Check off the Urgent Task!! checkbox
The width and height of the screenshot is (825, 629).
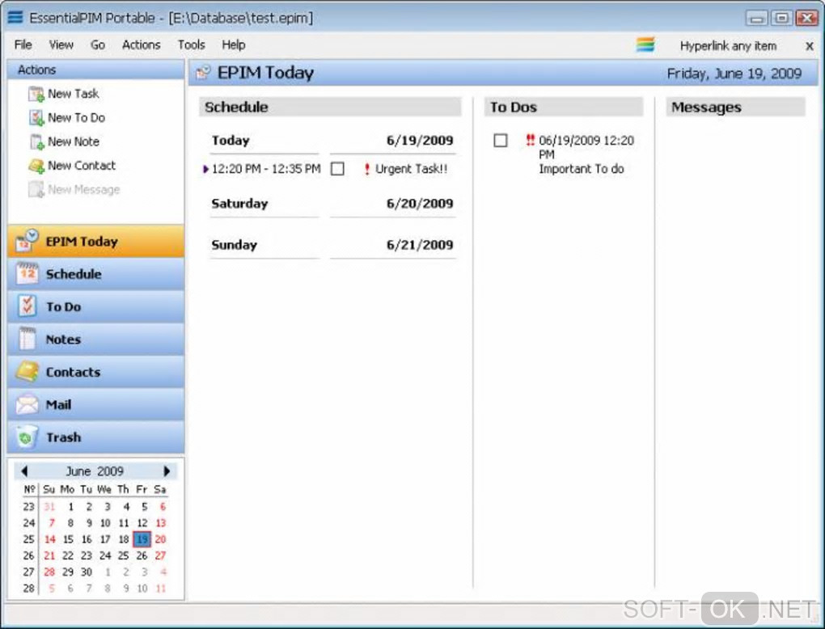tap(337, 169)
